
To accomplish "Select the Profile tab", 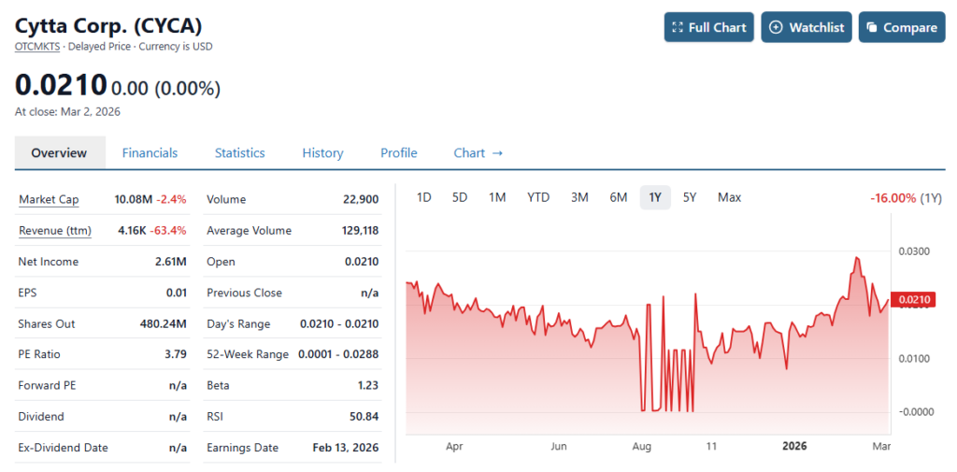I will (398, 152).
